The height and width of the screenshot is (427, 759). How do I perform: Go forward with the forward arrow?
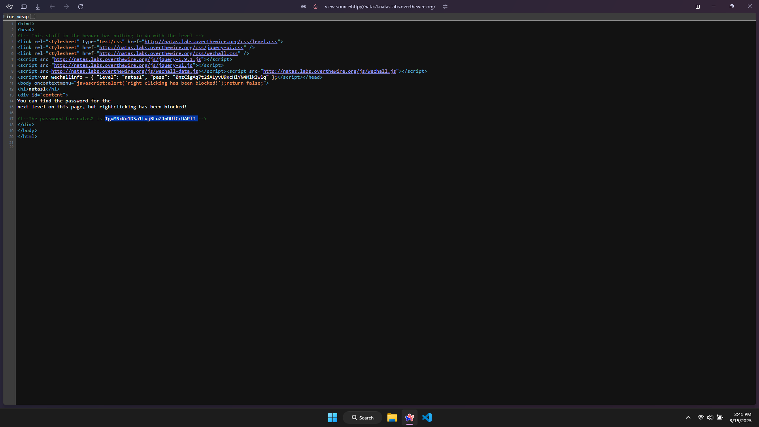point(66,7)
